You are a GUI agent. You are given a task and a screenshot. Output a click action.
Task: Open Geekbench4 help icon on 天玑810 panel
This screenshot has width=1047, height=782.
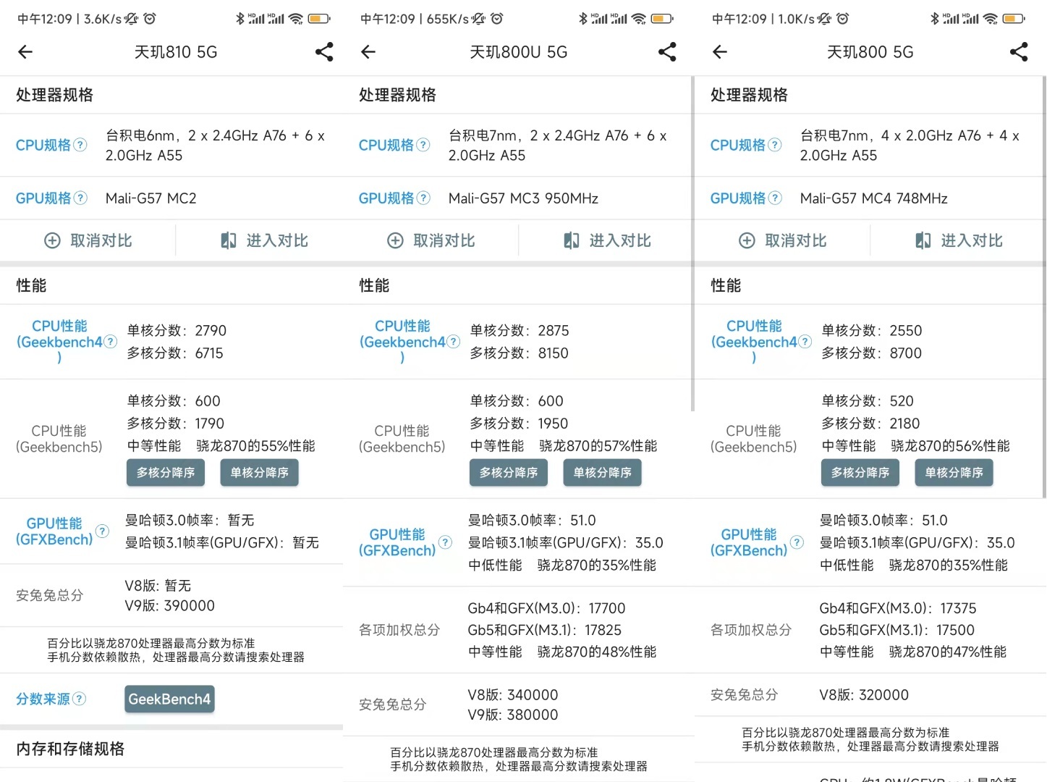pyautogui.click(x=110, y=342)
